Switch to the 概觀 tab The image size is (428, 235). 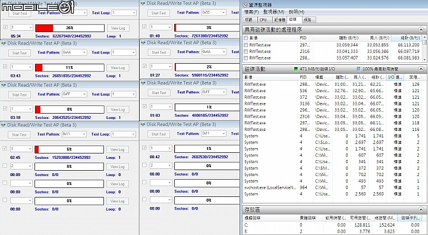point(250,20)
